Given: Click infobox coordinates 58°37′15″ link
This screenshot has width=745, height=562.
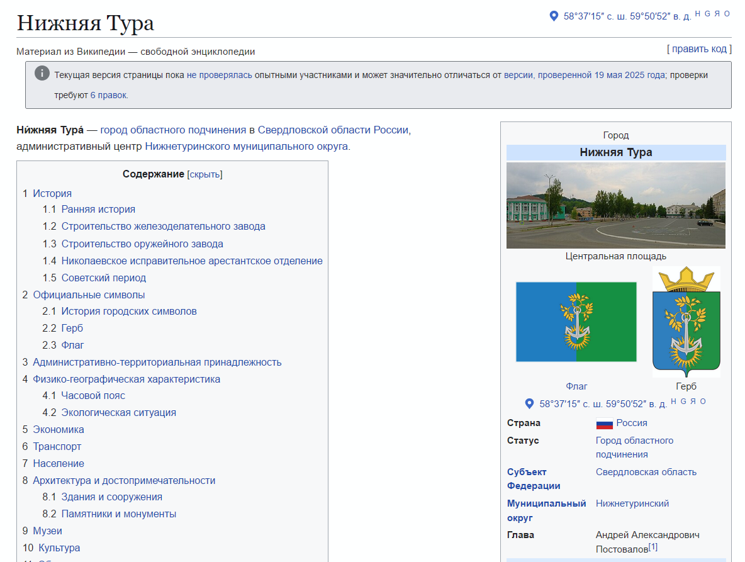Looking at the screenshot, I should (x=603, y=404).
